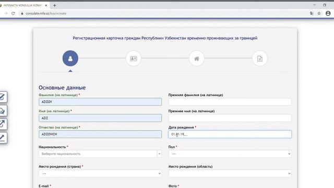
Task: Go to the document step icon
Action: pos(260,58)
